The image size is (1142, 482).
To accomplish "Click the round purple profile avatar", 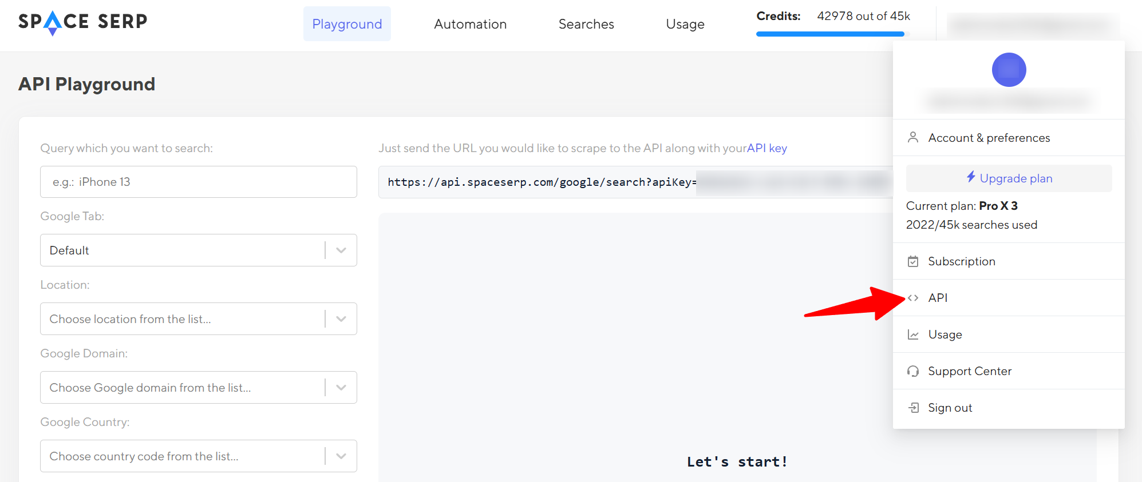I will tap(1009, 70).
